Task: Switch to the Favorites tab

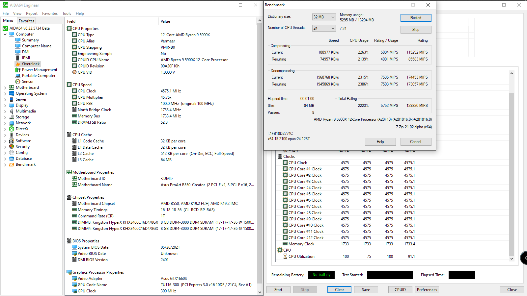Action: pyautogui.click(x=26, y=21)
